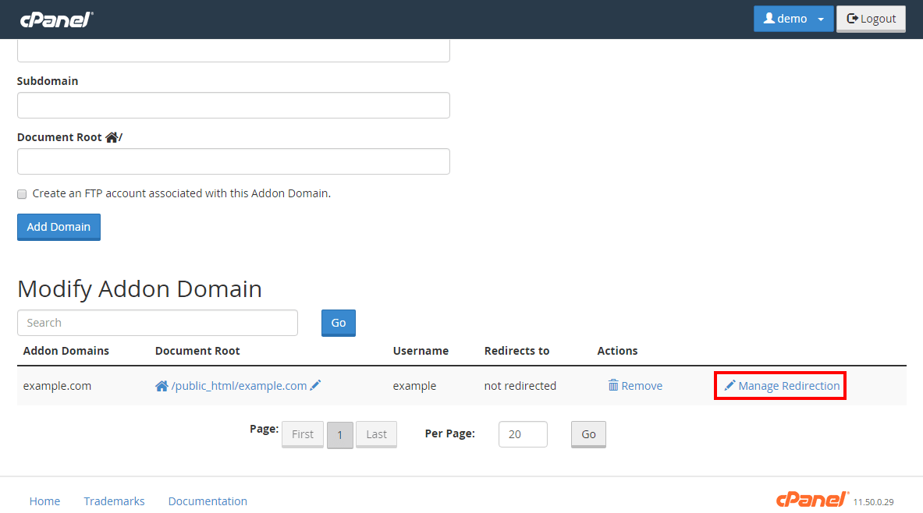Screen dimensions: 923x513
Task: Go to First page of results
Action: coord(303,434)
